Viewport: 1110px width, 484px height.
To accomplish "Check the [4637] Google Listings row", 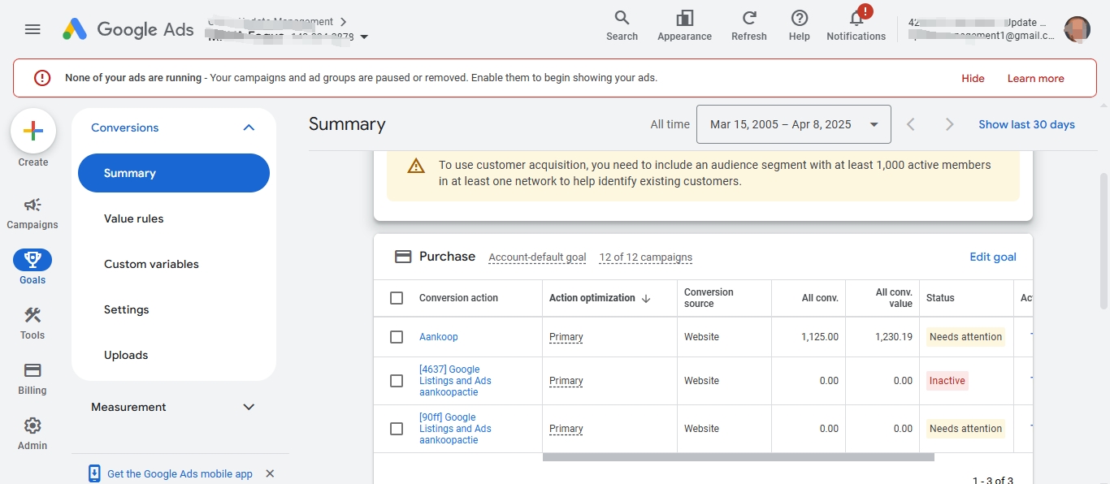I will [x=397, y=381].
